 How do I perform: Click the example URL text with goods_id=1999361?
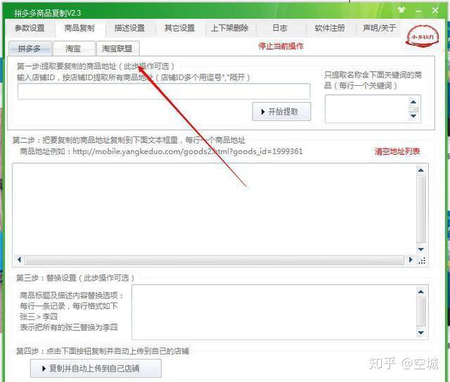pyautogui.click(x=188, y=151)
